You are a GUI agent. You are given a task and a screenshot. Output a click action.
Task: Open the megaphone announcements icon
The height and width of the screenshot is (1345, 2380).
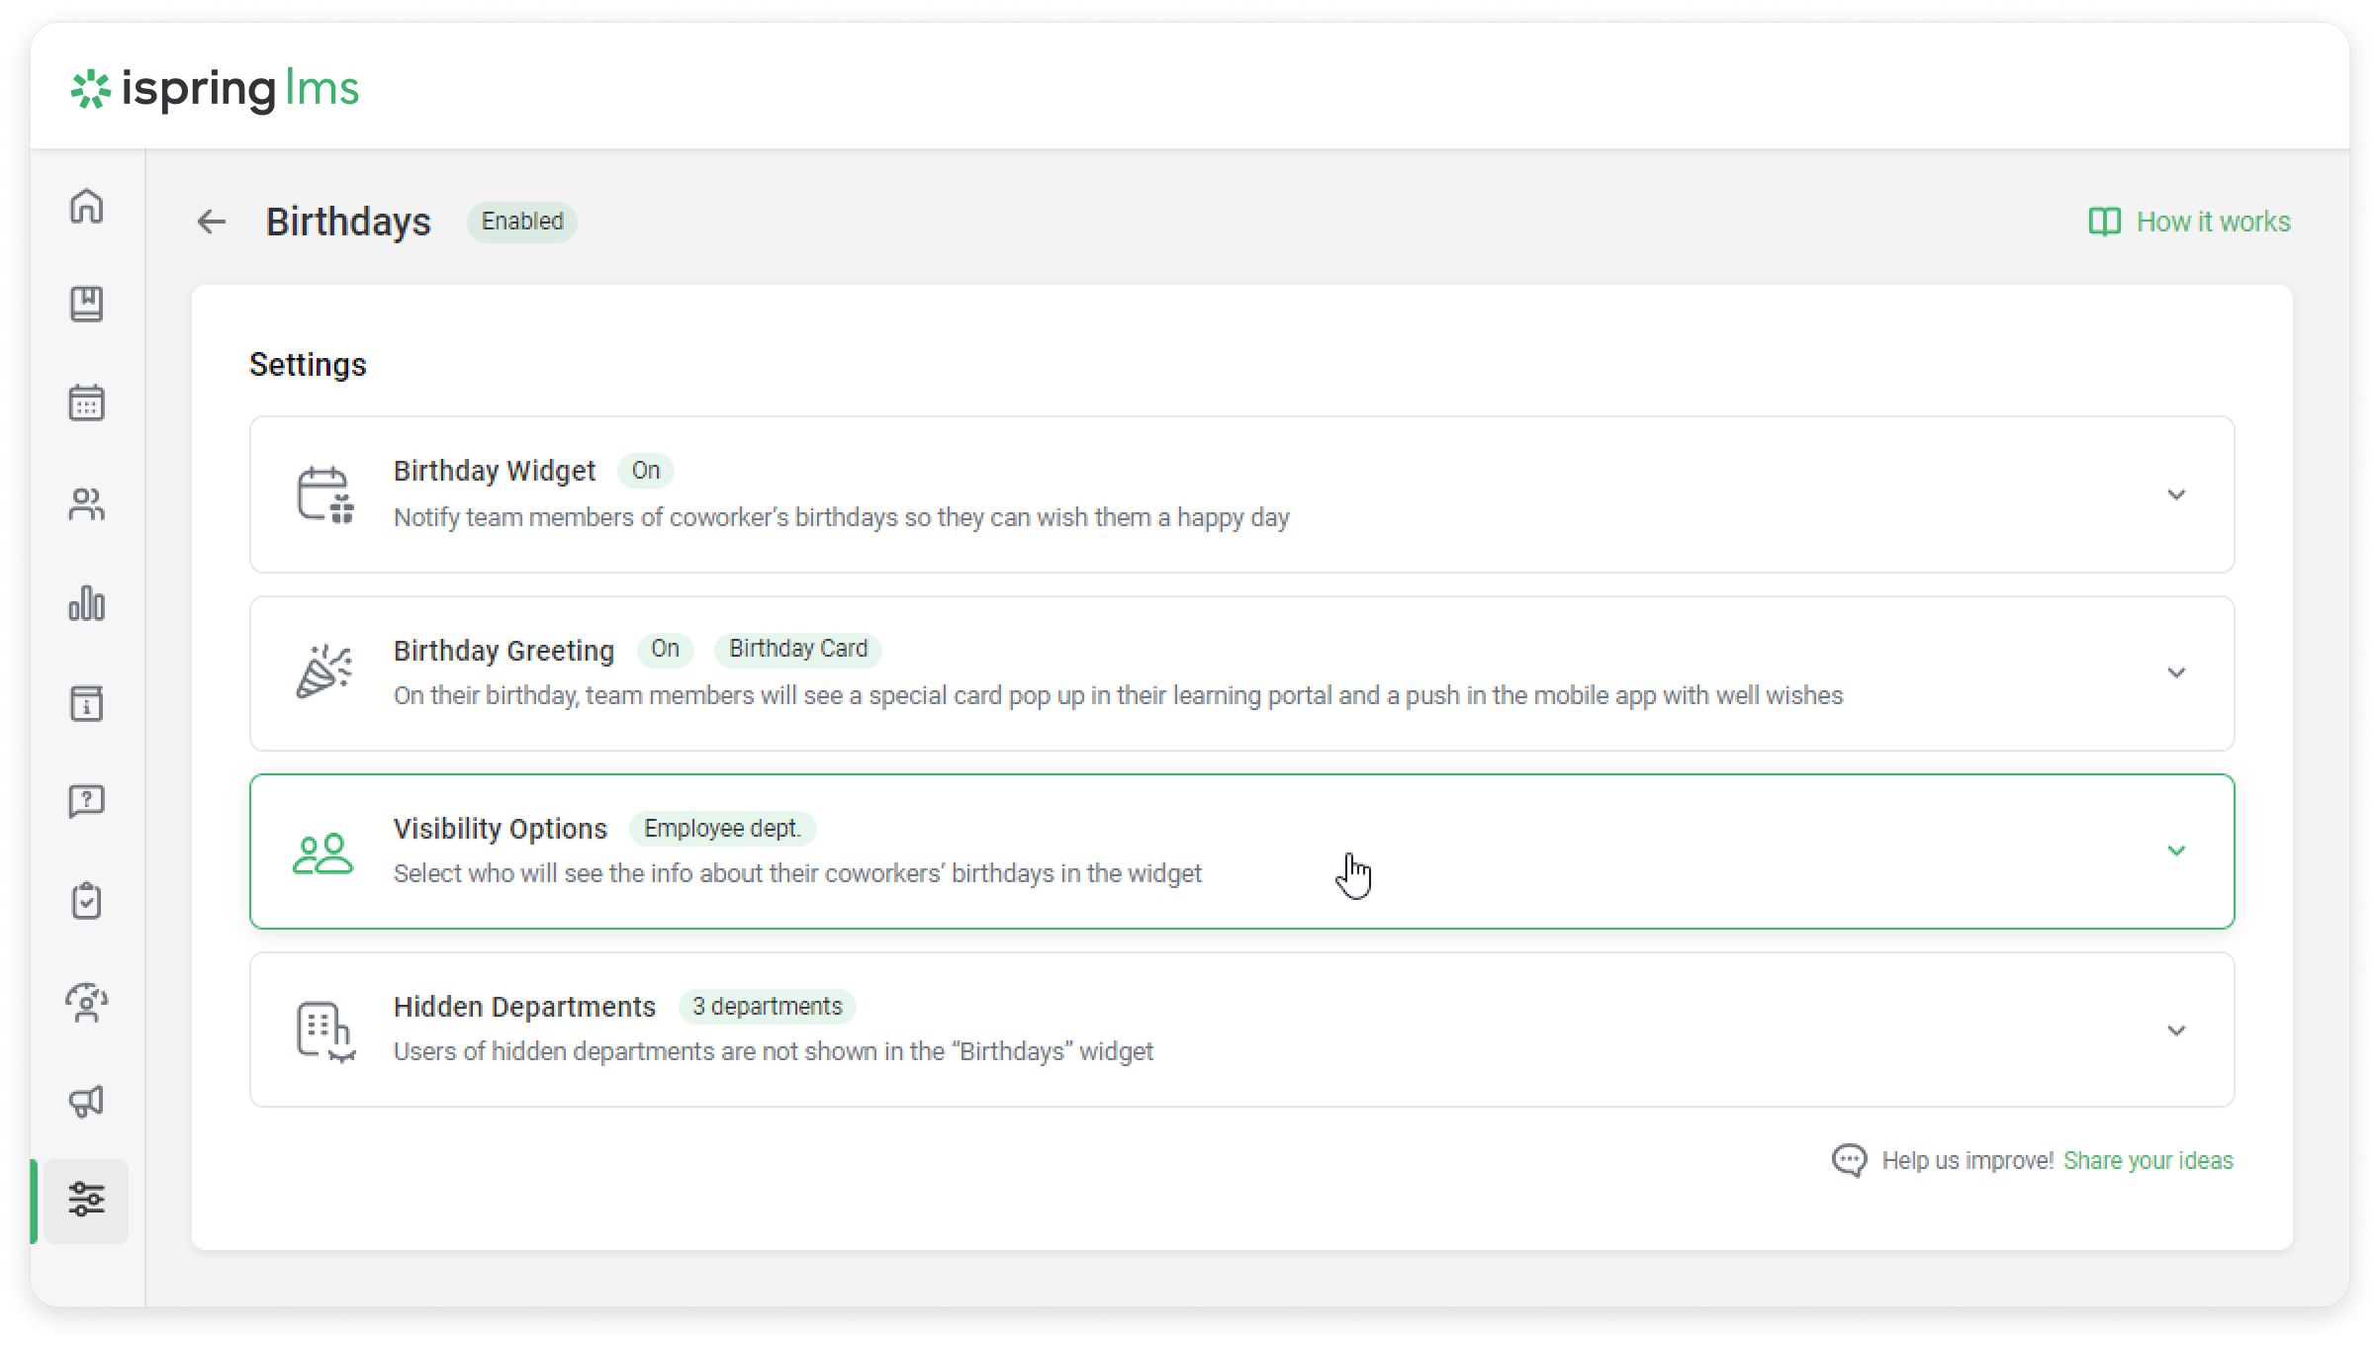(87, 1101)
